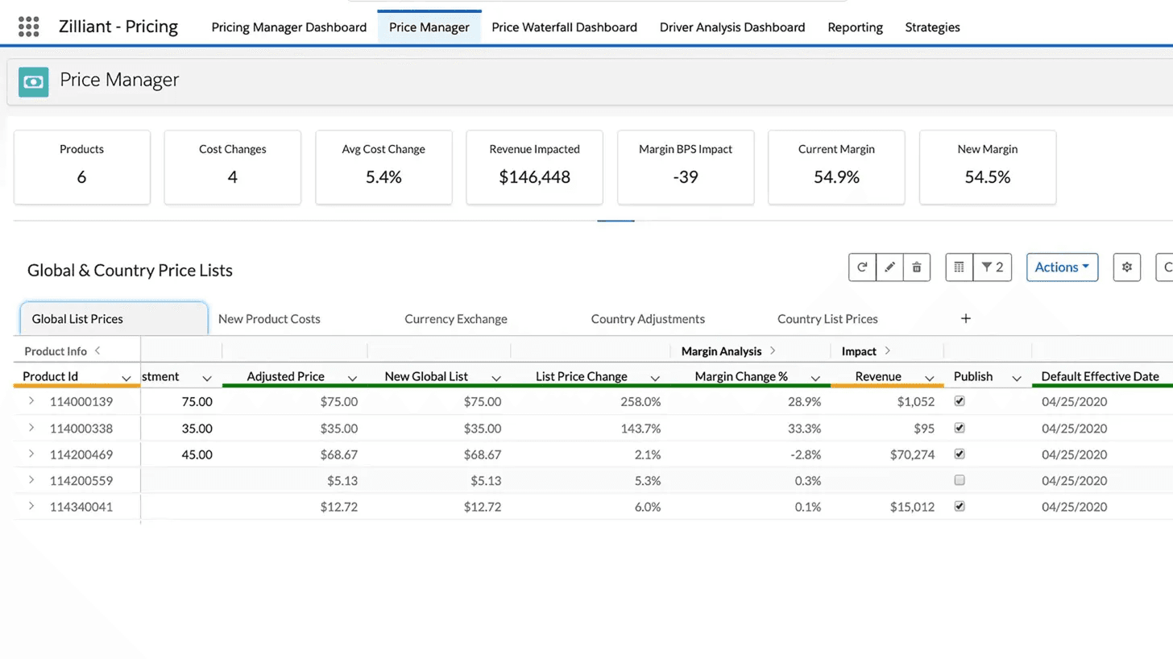1173x659 pixels.
Task: Refresh the price list table
Action: (862, 267)
